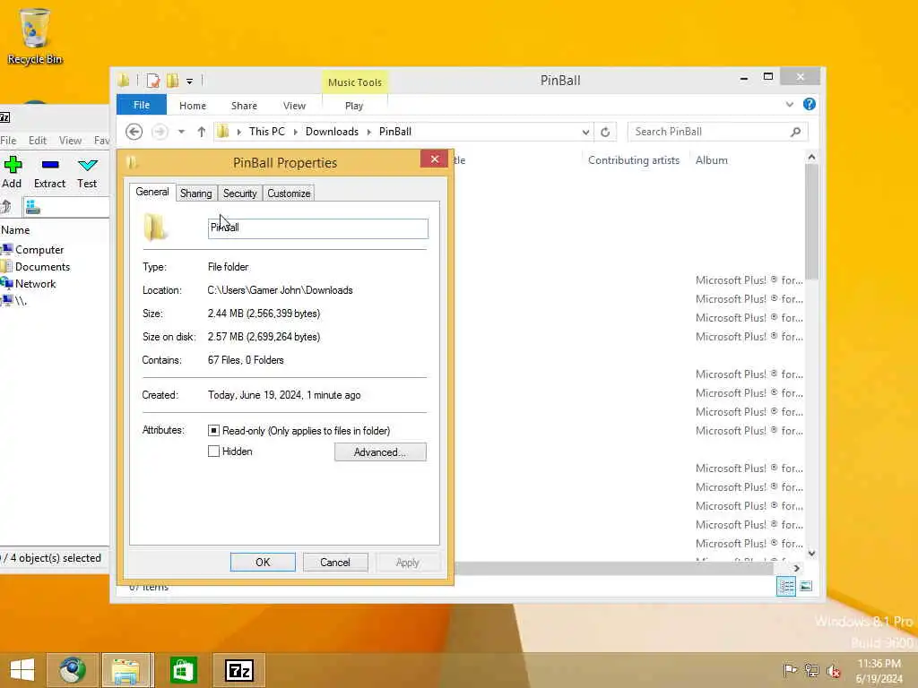Click the vertical scrollbar thumb in Explorer
The height and width of the screenshot is (688, 918).
pos(811,222)
